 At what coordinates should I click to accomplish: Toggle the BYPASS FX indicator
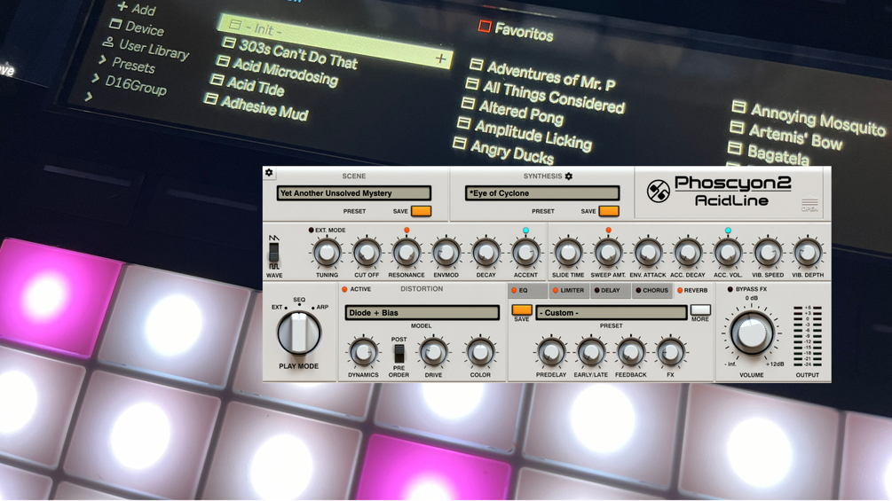(x=730, y=289)
